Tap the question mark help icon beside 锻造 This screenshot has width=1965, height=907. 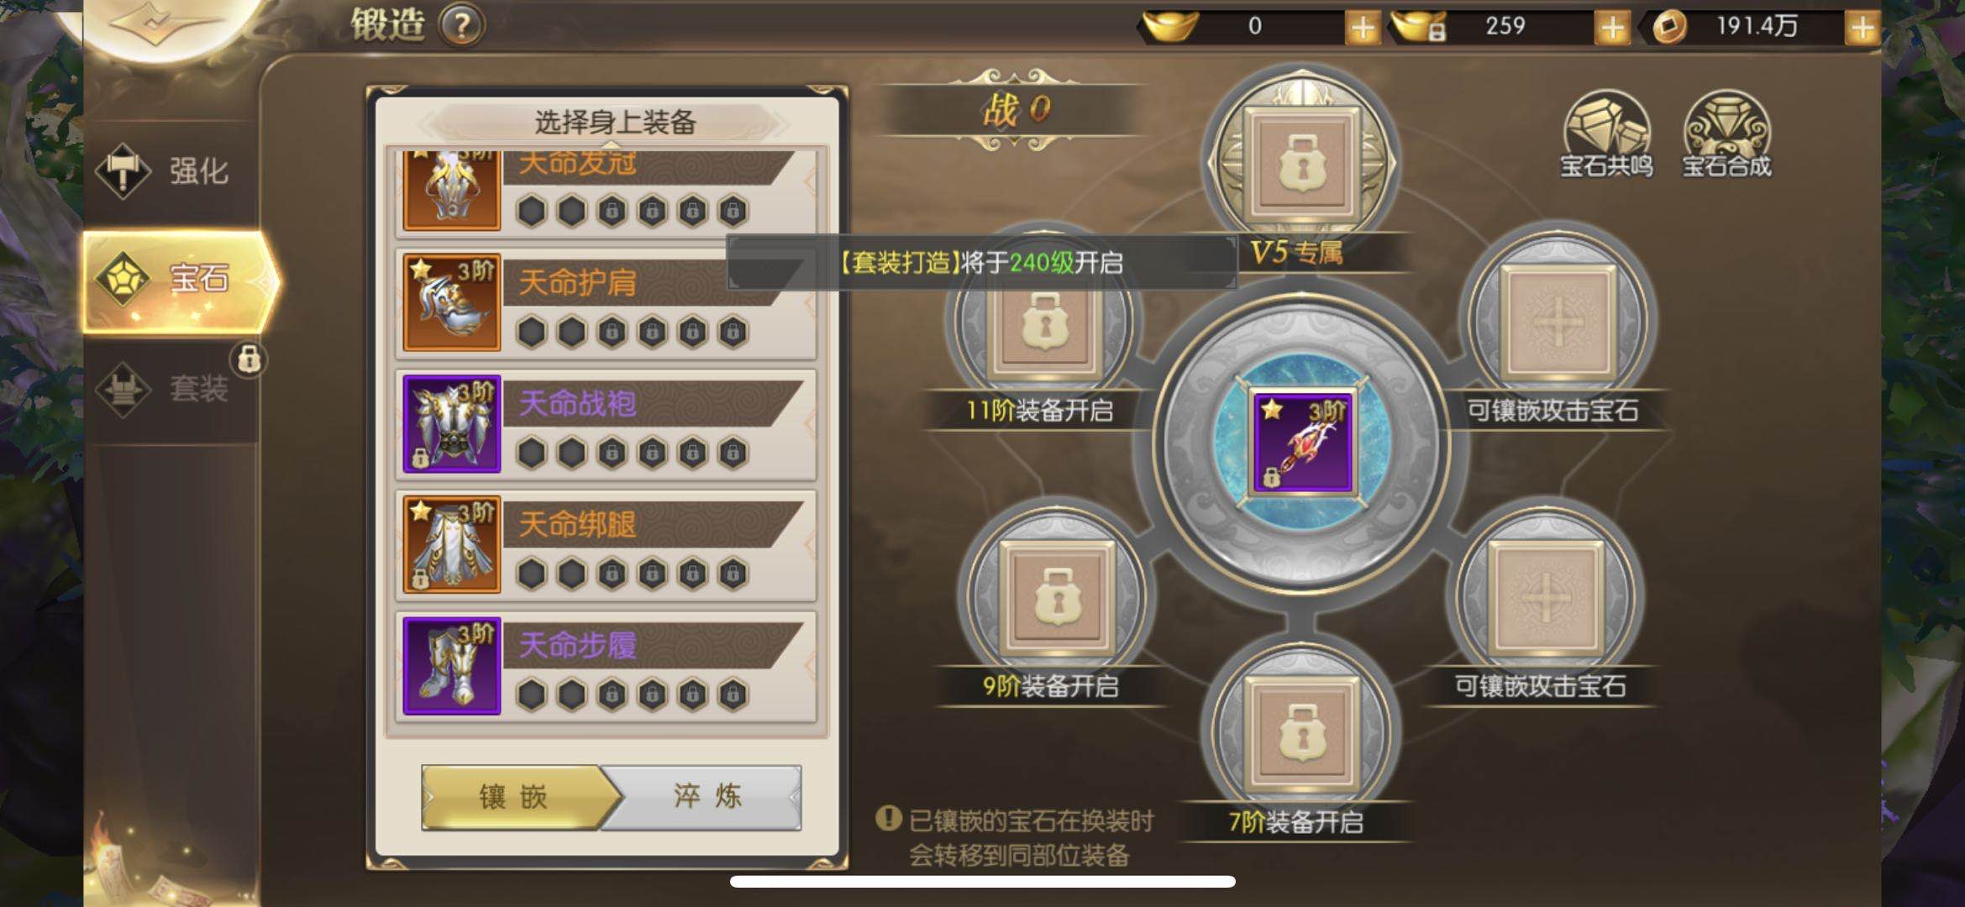pyautogui.click(x=461, y=26)
